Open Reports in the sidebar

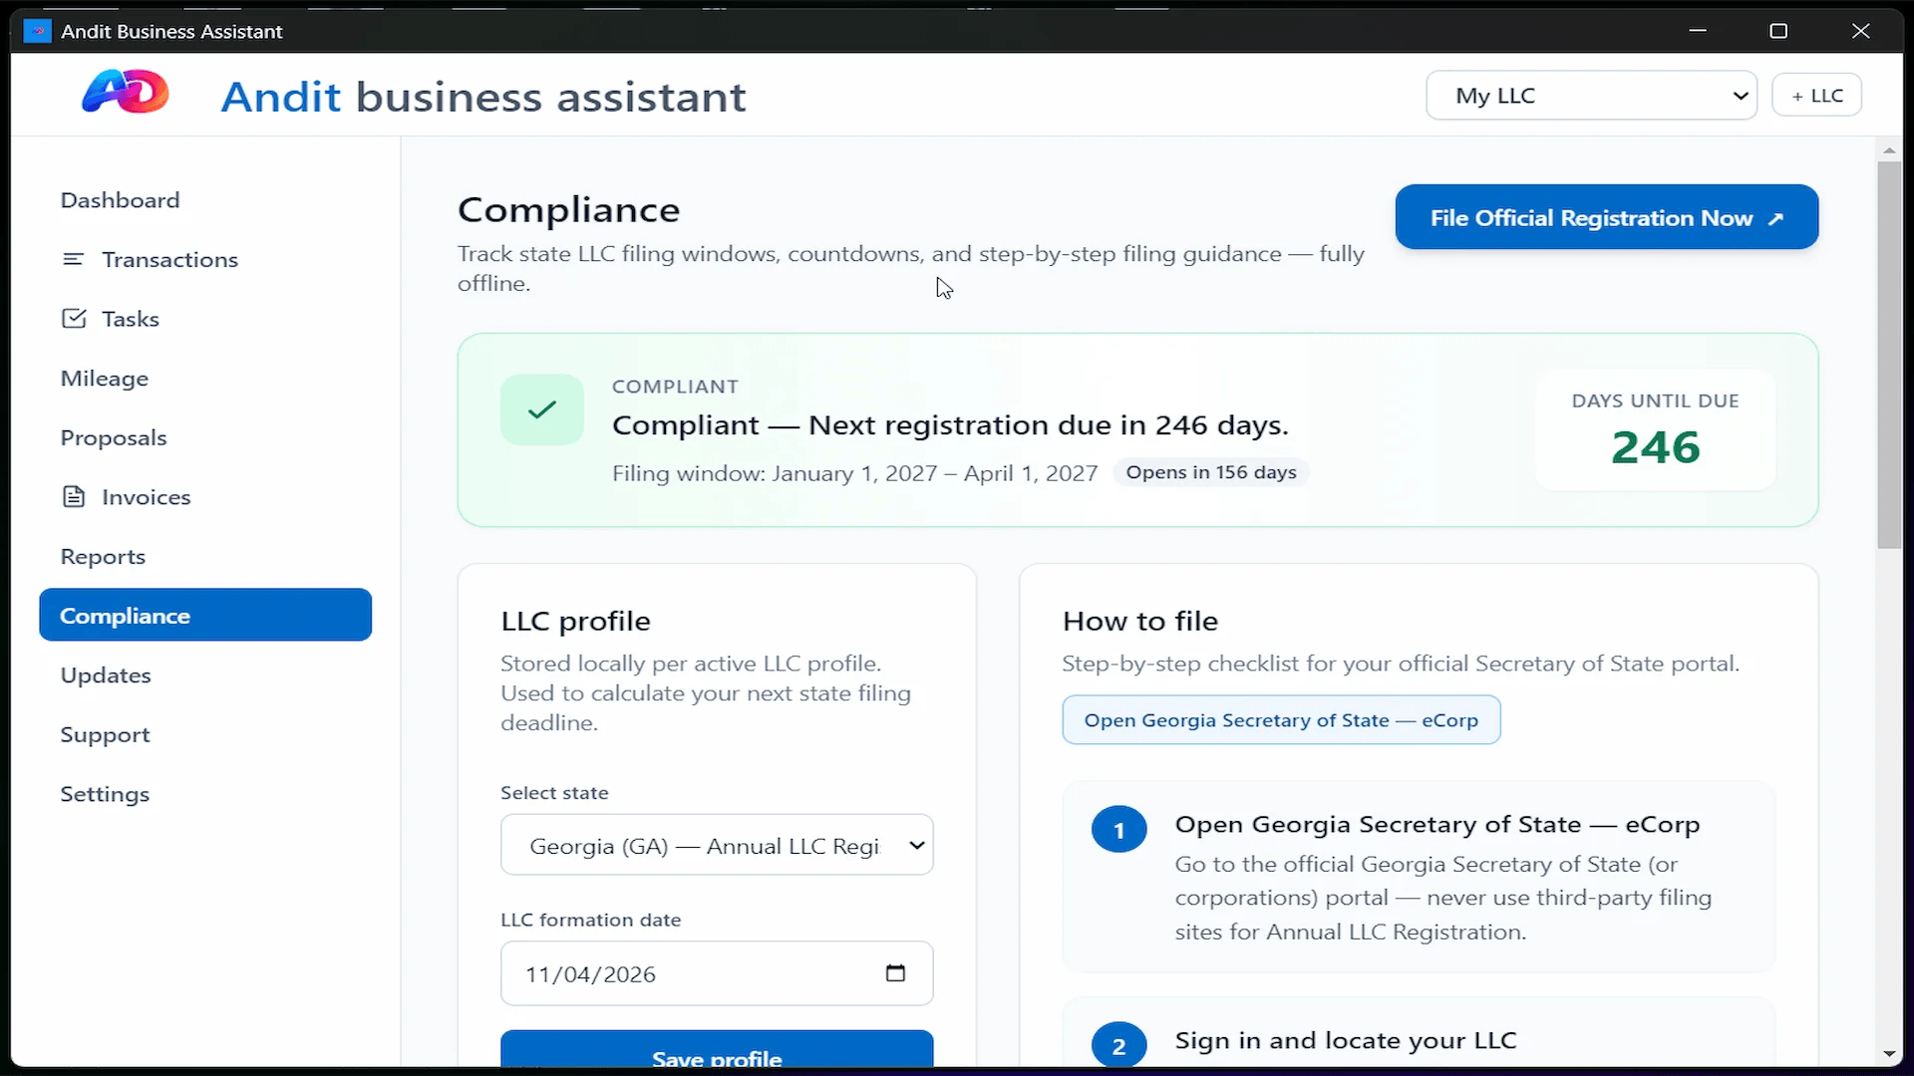coord(103,556)
